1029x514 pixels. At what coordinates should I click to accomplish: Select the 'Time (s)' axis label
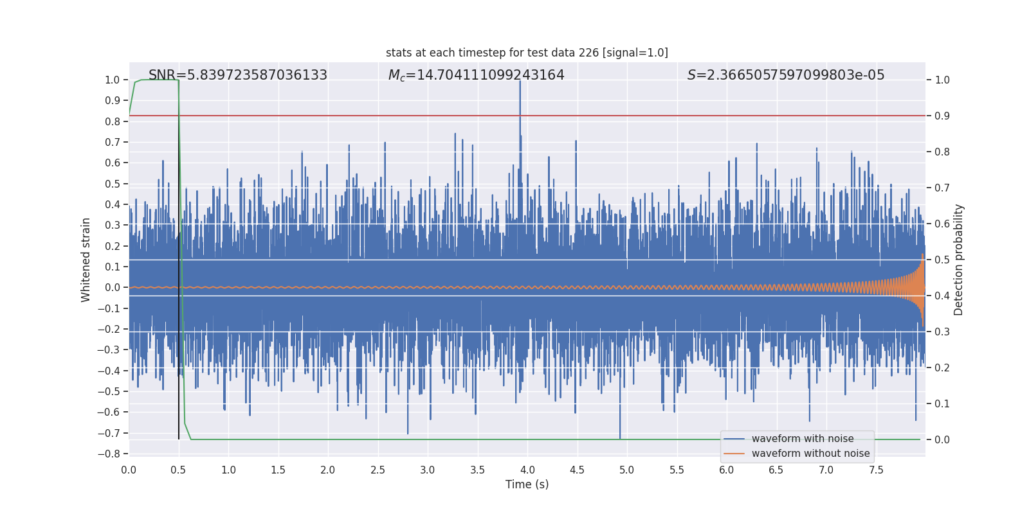[x=527, y=484]
